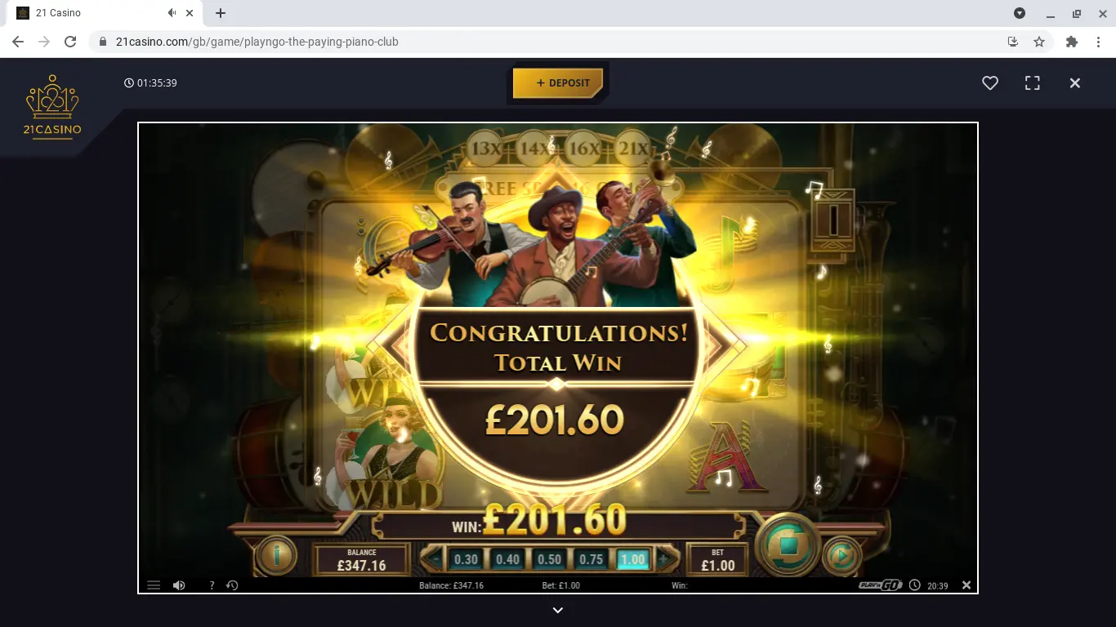Image resolution: width=1116 pixels, height=627 pixels.
Task: Click the Deposit button
Action: (558, 82)
